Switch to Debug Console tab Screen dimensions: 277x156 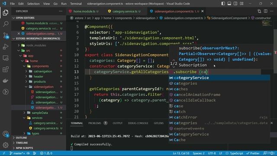pyautogui.click(x=138, y=123)
